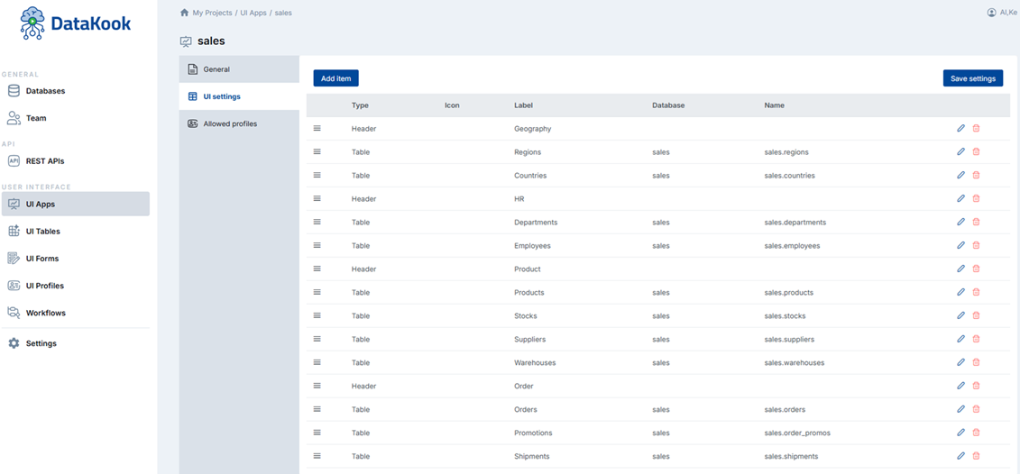The height and width of the screenshot is (474, 1020).
Task: Click the sales.departments name cell
Action: 795,223
